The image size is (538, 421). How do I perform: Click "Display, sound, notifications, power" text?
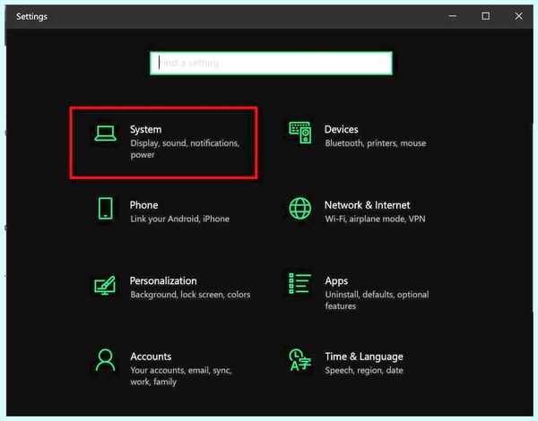[185, 149]
